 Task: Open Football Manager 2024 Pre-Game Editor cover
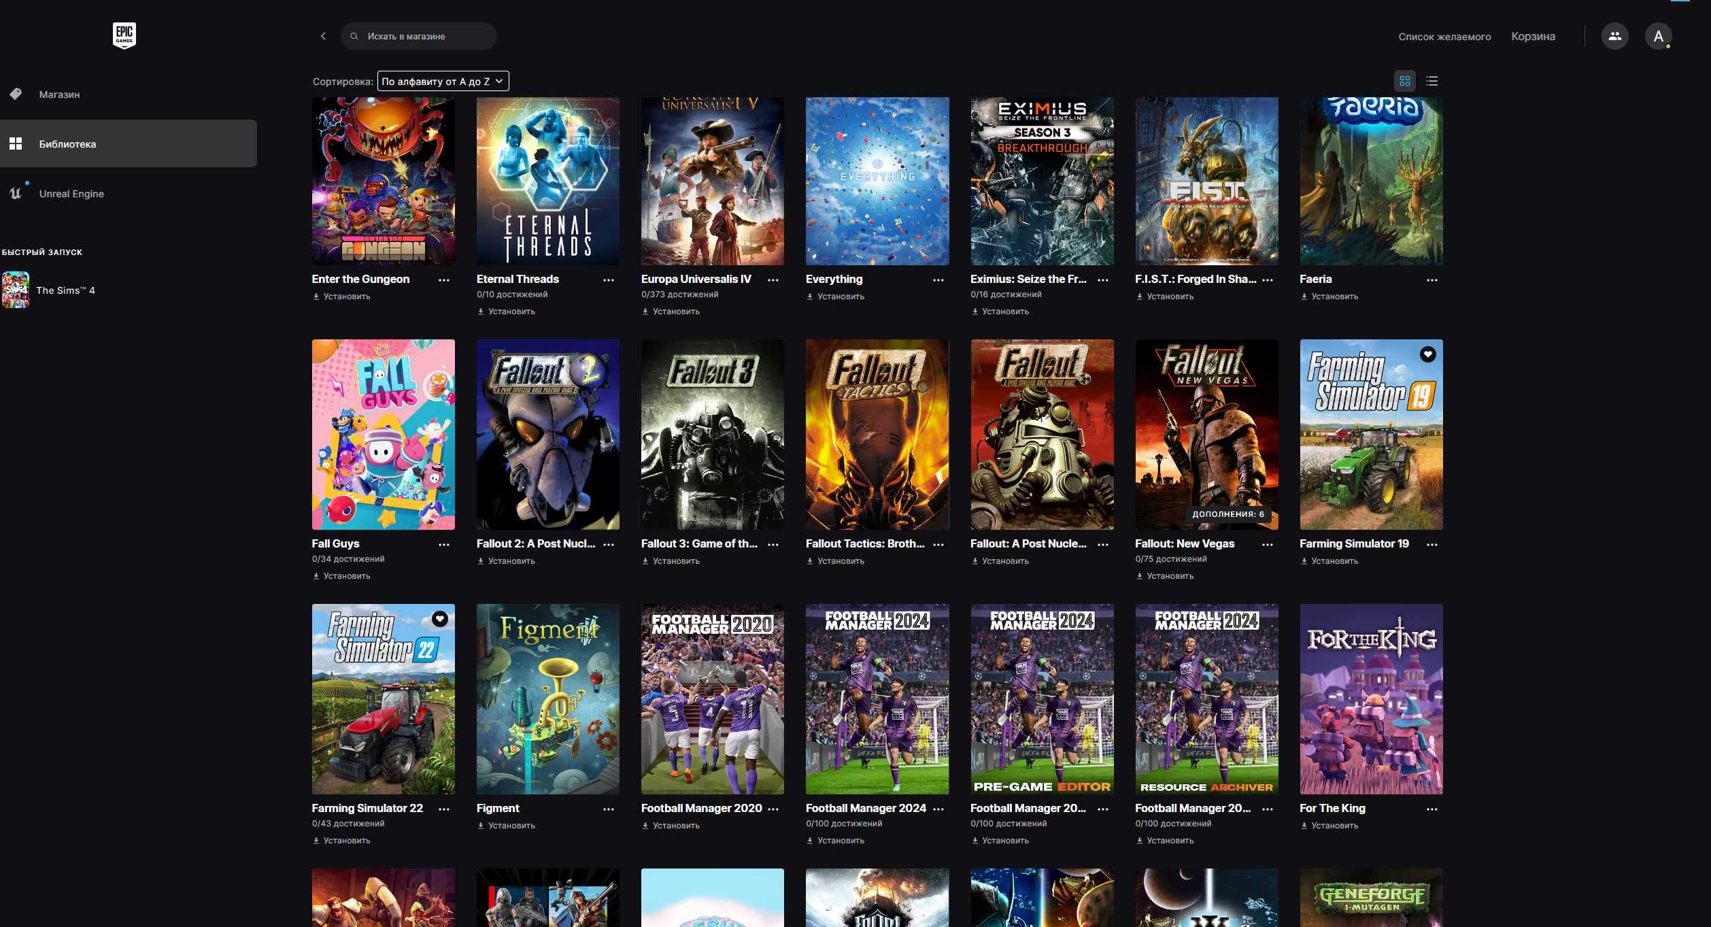point(1042,699)
